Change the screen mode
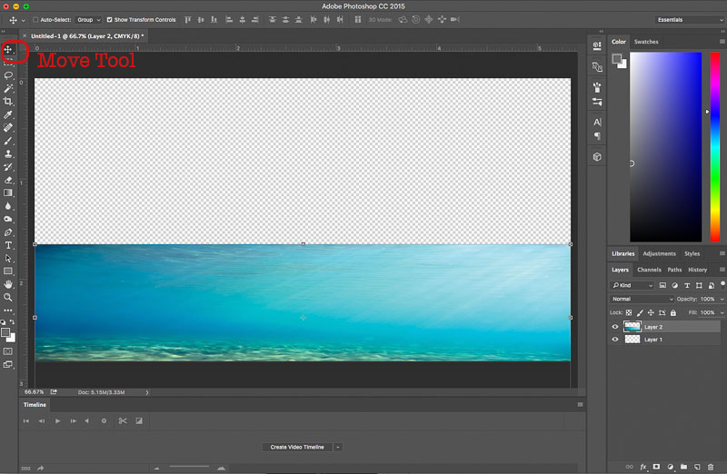Viewport: 727px width, 474px height. pos(8,364)
